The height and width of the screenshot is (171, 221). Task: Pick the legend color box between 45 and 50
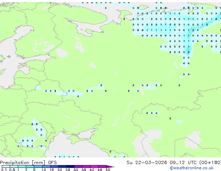pos(102,166)
